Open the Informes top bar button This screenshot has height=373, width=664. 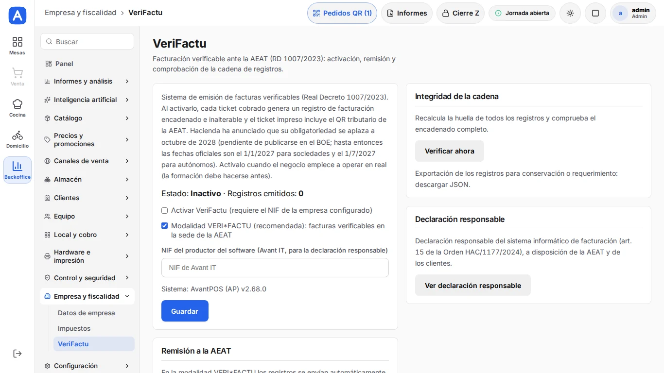click(407, 13)
